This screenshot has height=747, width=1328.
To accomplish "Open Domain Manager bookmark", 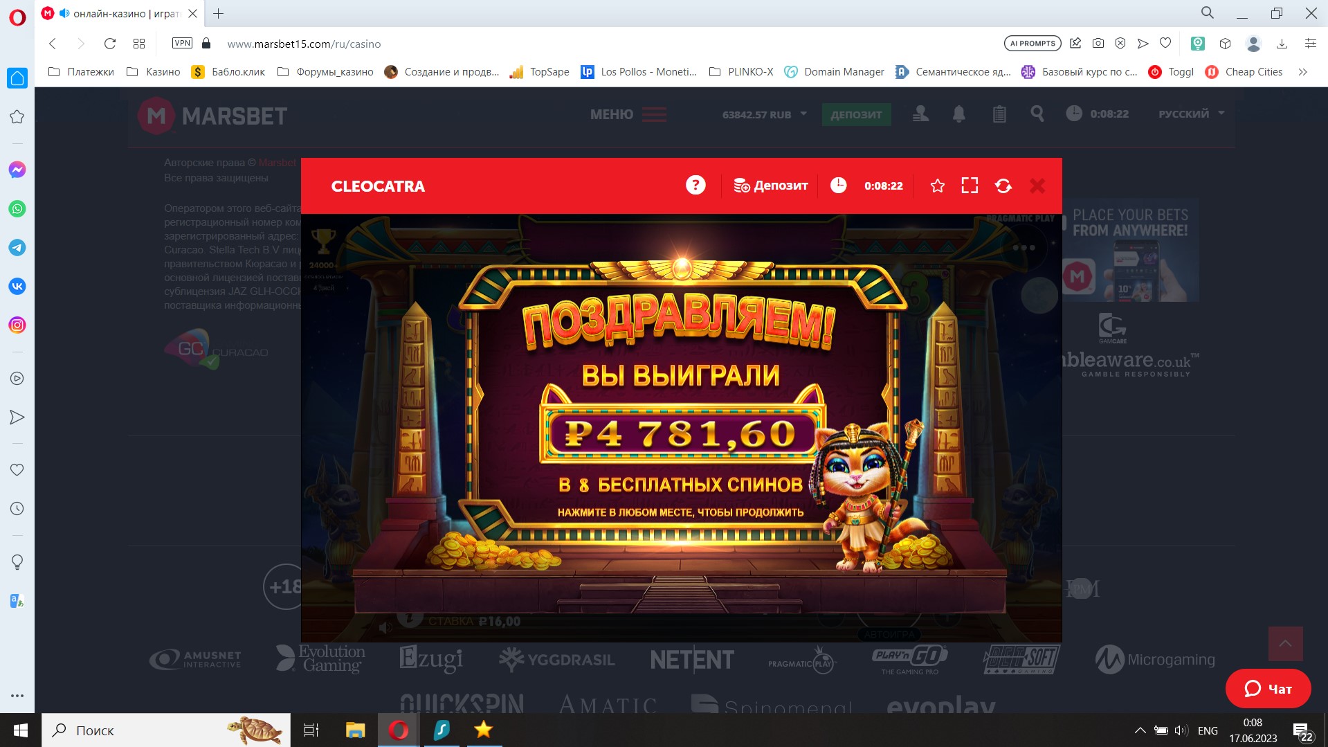I will (834, 71).
